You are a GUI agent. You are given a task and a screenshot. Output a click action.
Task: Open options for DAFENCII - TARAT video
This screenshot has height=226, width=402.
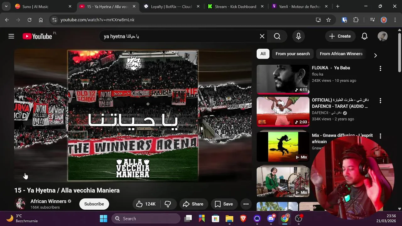click(x=380, y=101)
